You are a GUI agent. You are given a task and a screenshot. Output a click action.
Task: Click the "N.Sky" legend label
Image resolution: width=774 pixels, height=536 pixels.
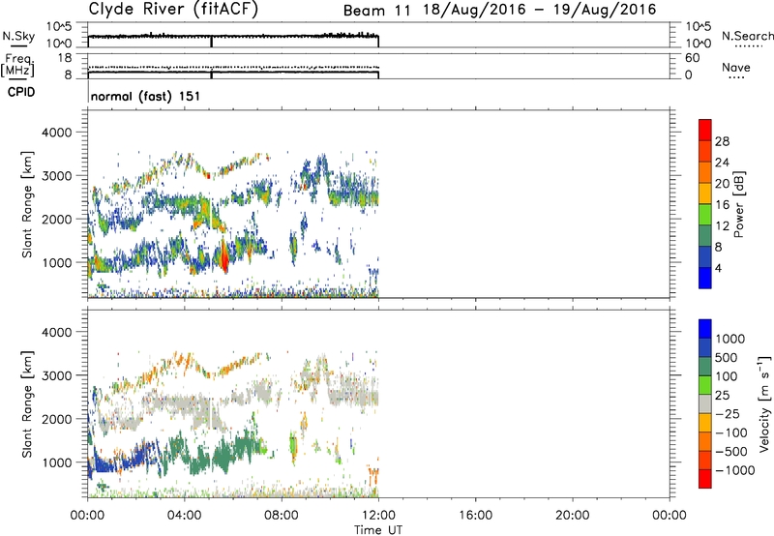[18, 36]
